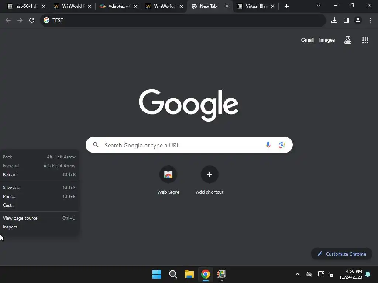This screenshot has height=283, width=378.
Task: Open the Gmail link
Action: [x=307, y=40]
